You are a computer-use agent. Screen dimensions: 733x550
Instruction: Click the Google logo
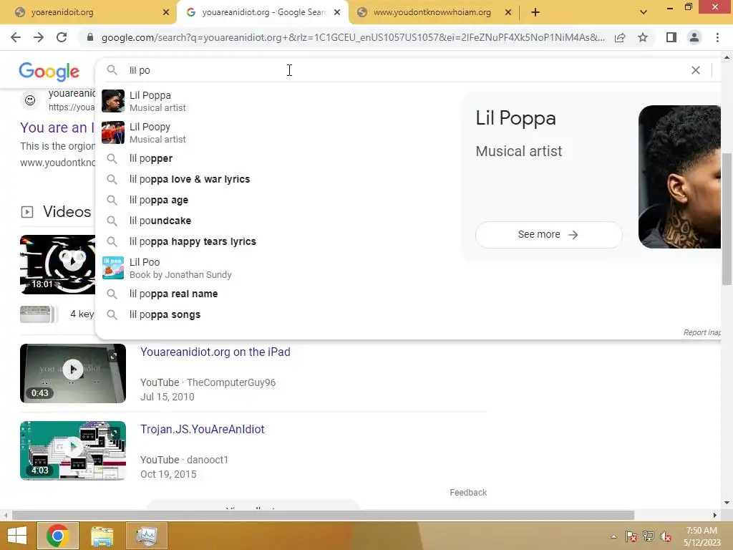[49, 71]
